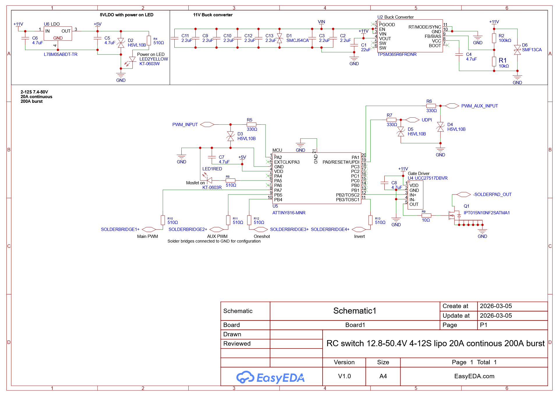Screen dimensions: 559x396
Task: Select the D4 diode symbol below R6
Action: point(440,127)
